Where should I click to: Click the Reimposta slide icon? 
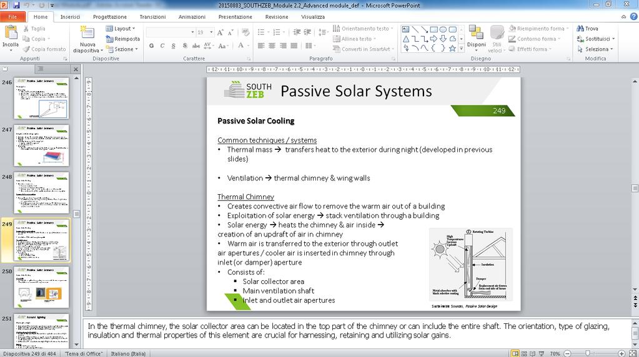tap(109, 39)
